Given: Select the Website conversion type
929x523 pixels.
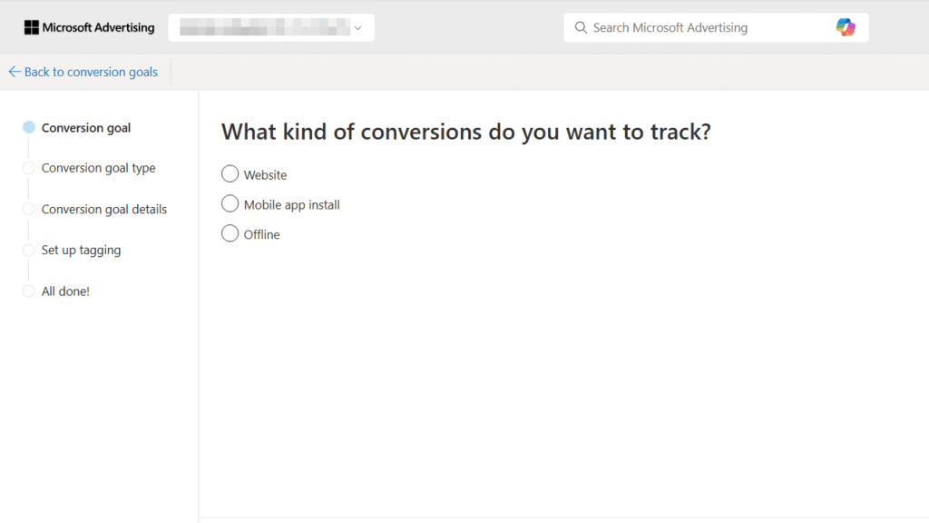Looking at the screenshot, I should point(230,173).
